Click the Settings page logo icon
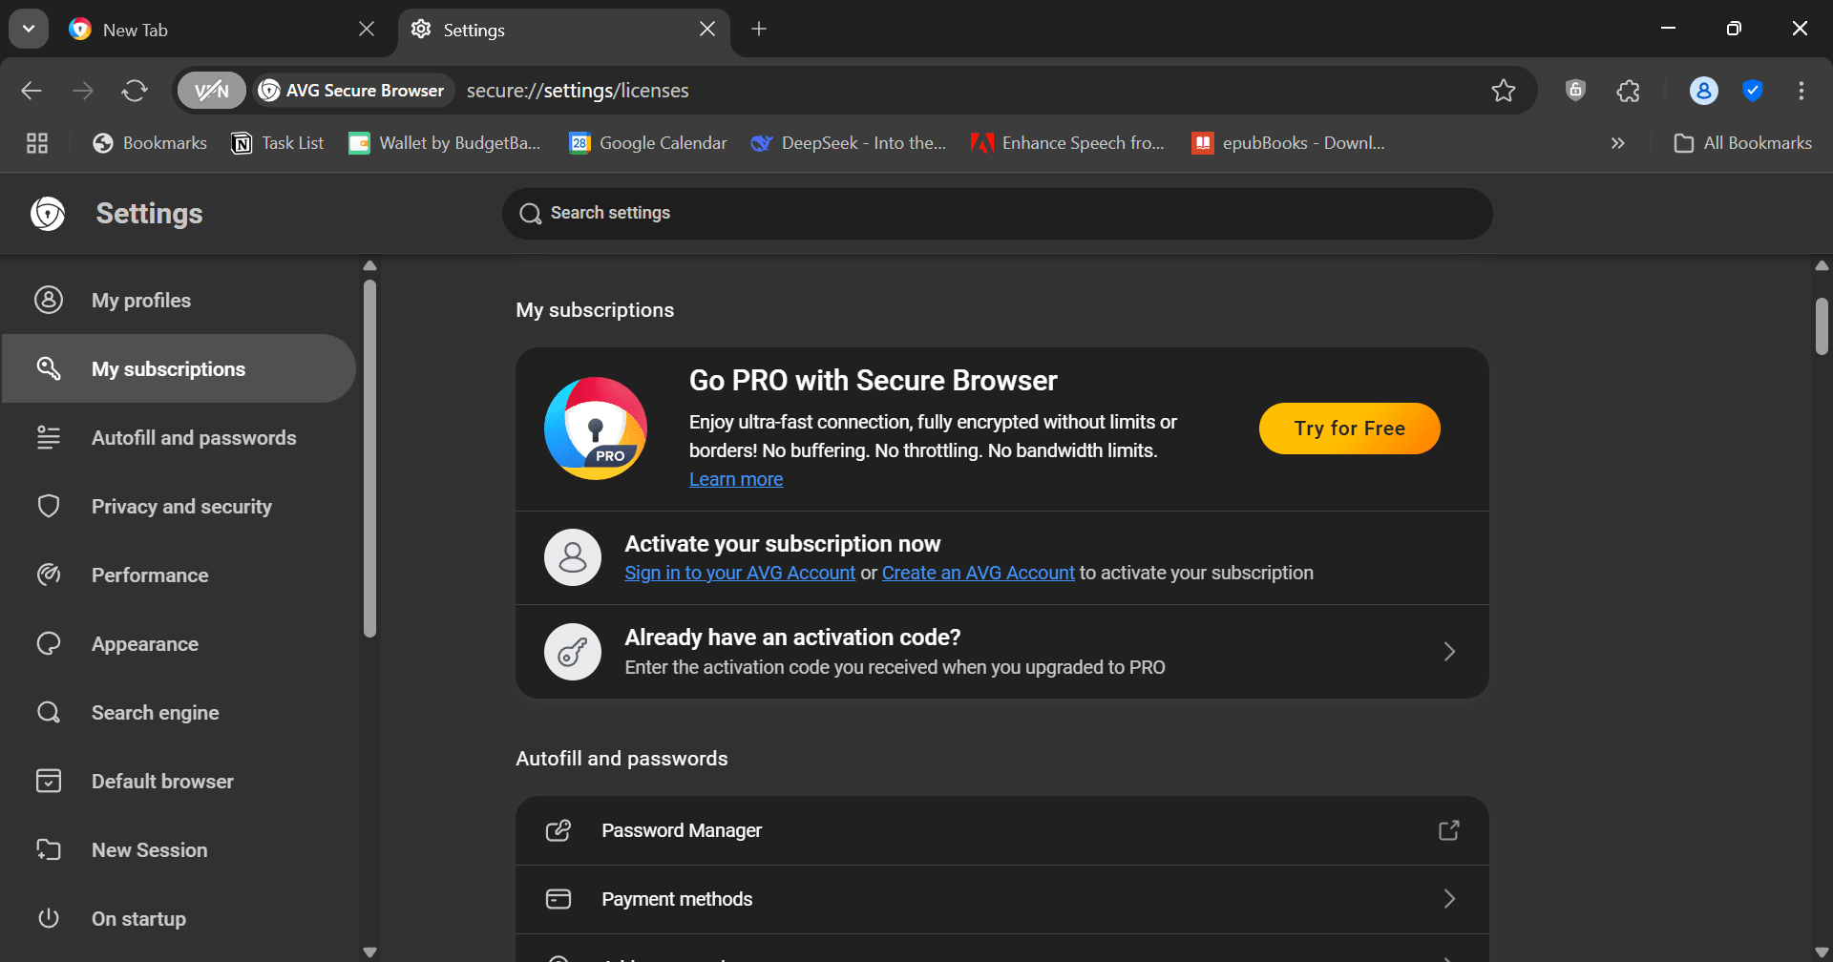Image resolution: width=1833 pixels, height=962 pixels. pyautogui.click(x=48, y=214)
